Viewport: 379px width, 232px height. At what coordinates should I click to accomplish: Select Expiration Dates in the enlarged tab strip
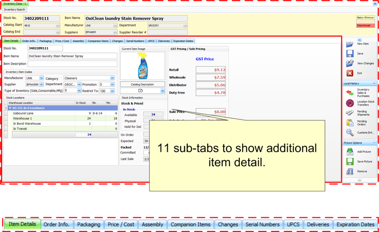pos(355,224)
